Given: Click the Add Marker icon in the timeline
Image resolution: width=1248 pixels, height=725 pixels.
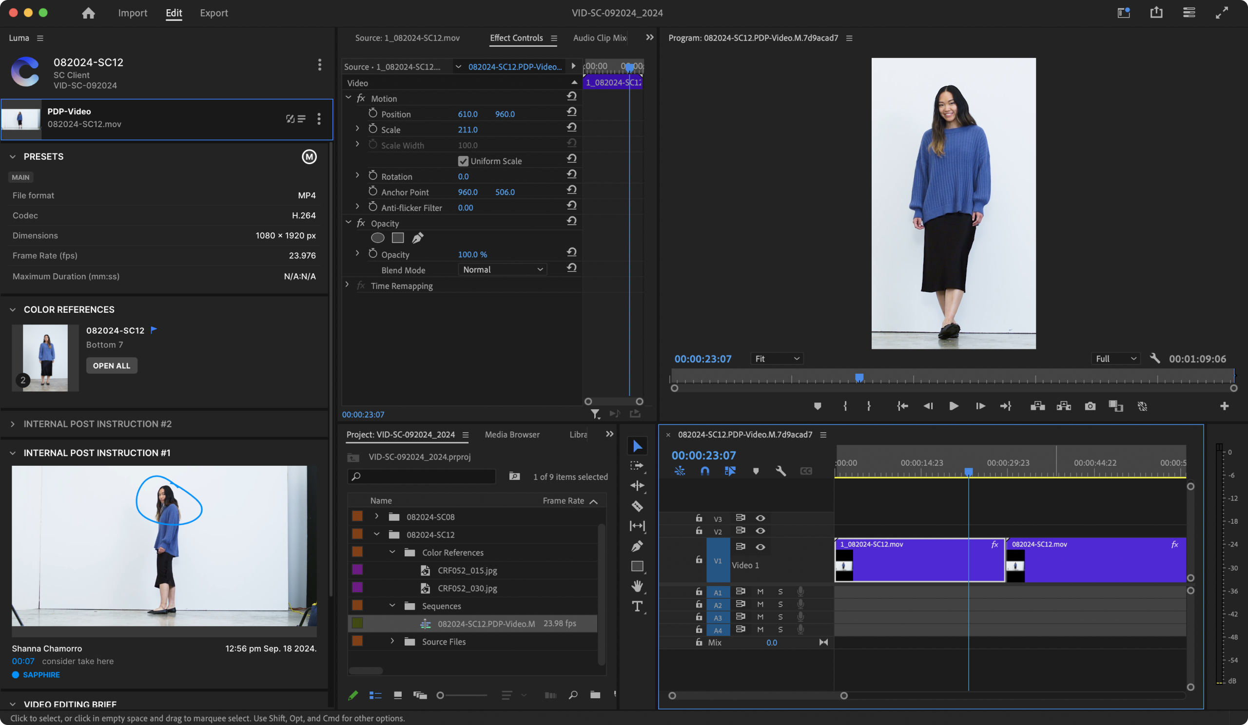Looking at the screenshot, I should tap(756, 471).
